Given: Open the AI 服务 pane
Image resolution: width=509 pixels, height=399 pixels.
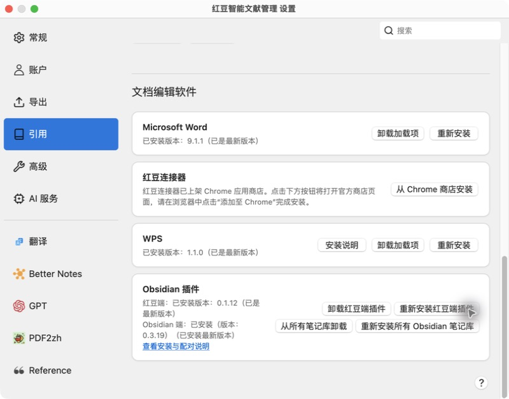Looking at the screenshot, I should coord(61,198).
